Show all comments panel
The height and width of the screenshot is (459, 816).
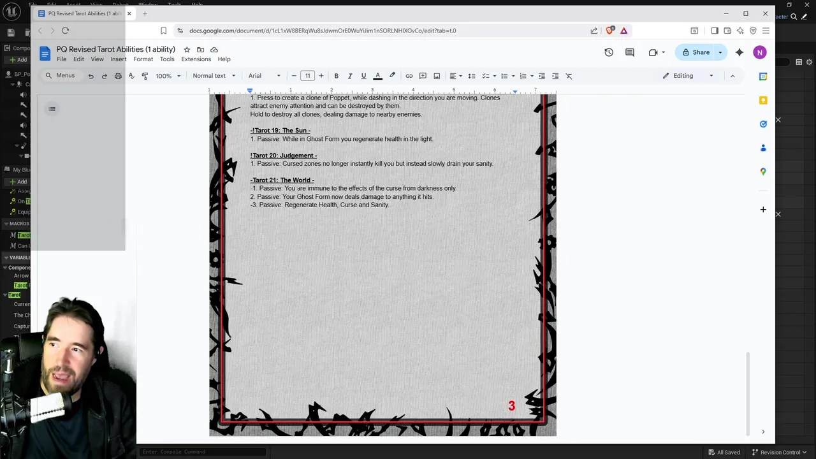tap(630, 52)
